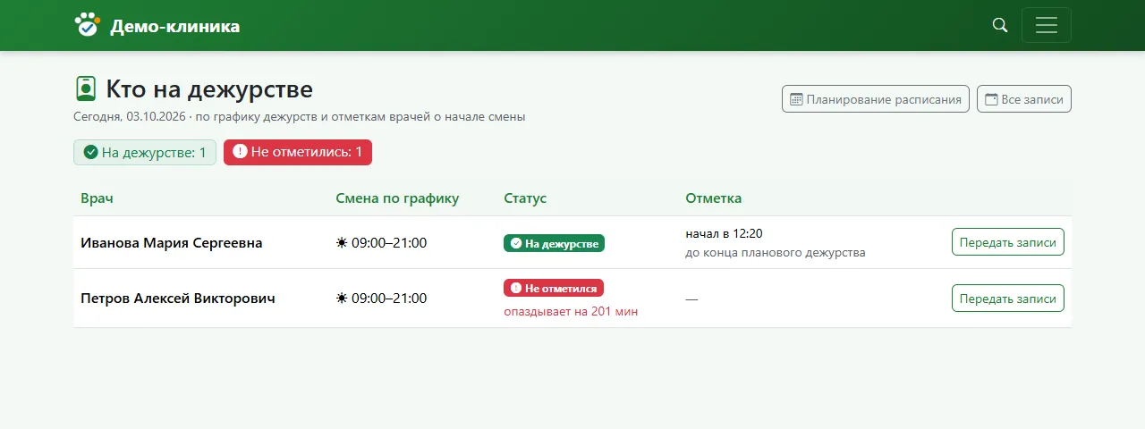
Task: Click 'до конца планового дежурства'
Action: click(776, 252)
